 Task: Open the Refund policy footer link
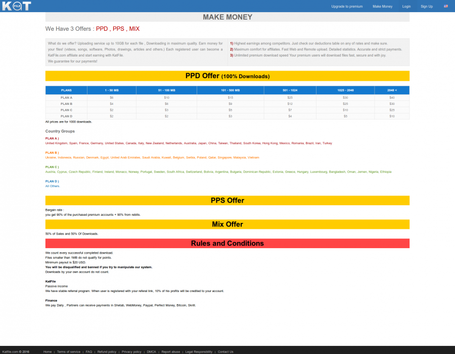[x=107, y=351]
